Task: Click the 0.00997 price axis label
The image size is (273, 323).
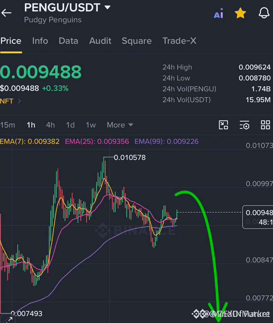Action: [259, 184]
